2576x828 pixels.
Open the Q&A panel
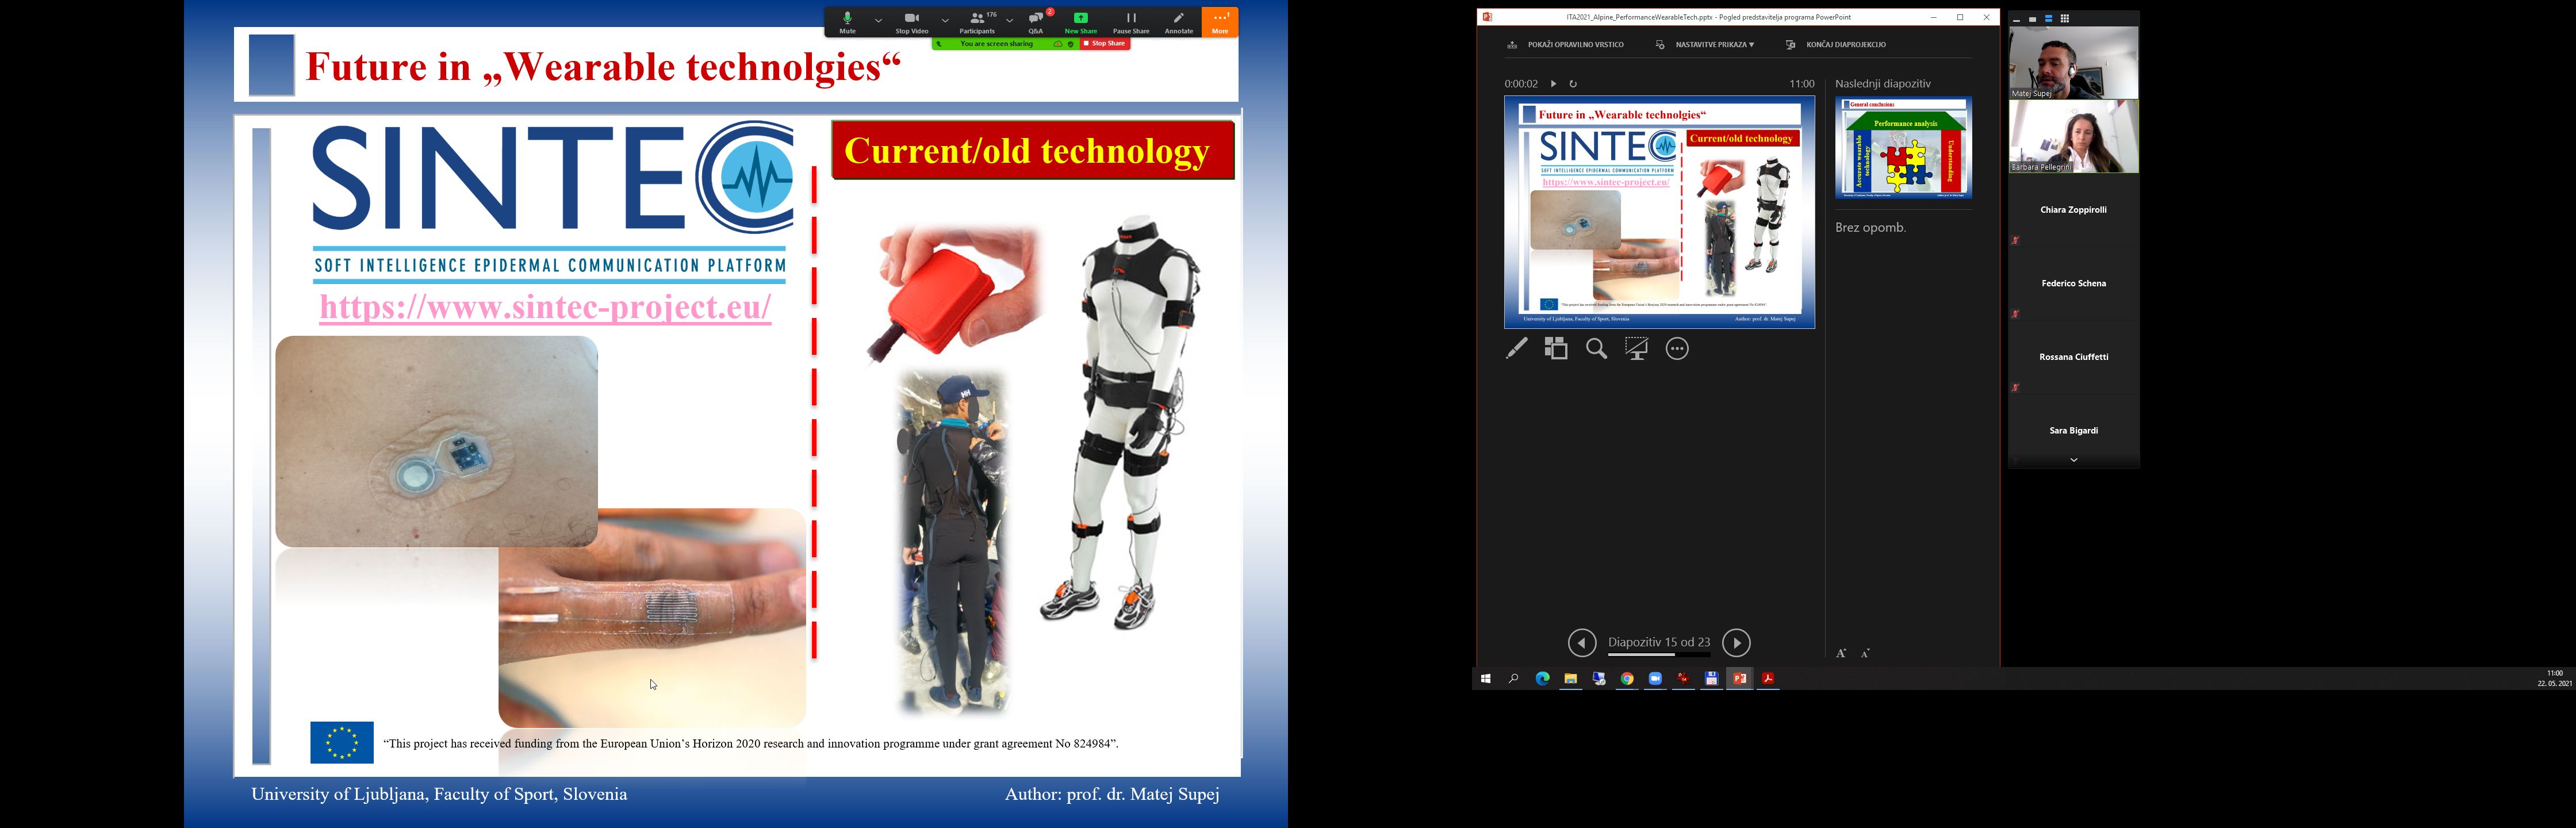coord(1036,22)
